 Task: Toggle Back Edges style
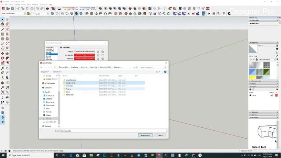(57, 14)
